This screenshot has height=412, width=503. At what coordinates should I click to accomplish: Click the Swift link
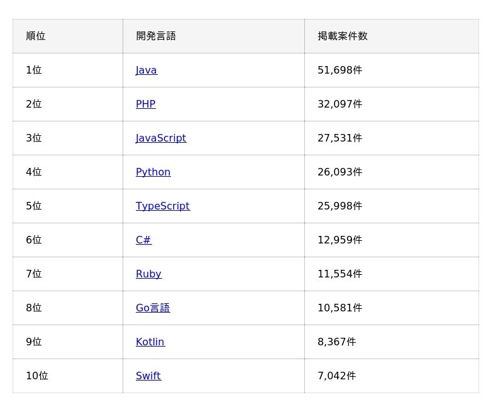click(148, 376)
